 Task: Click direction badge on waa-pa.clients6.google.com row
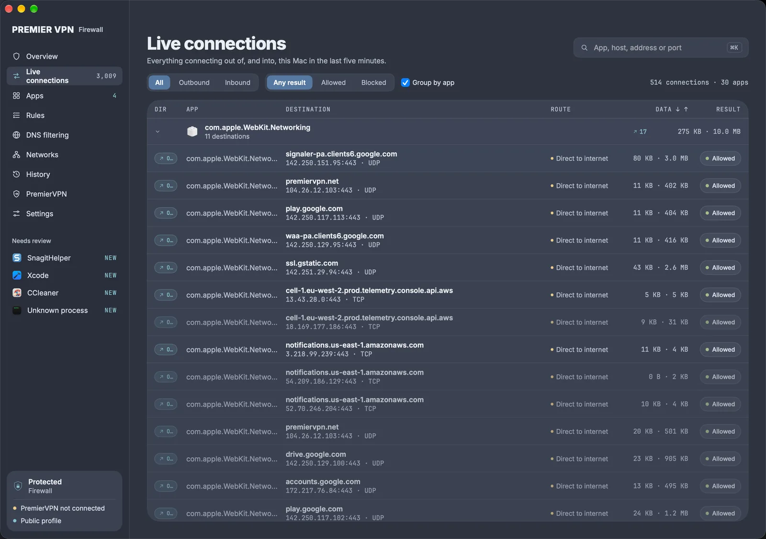pyautogui.click(x=166, y=240)
